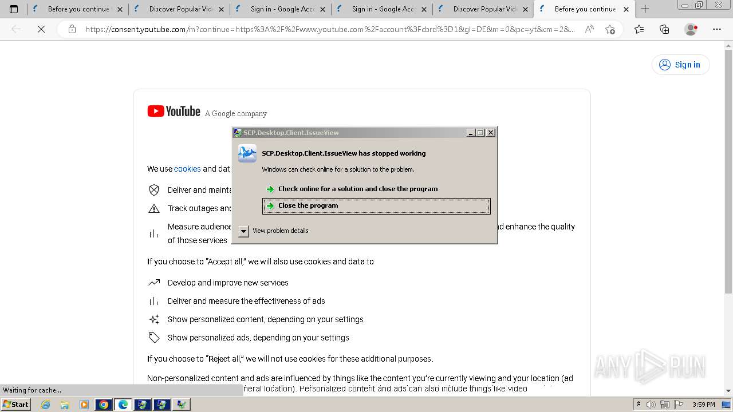Click 'Show personalized ads, depending on your settings'
Viewport: 733px width, 412px height.
258,338
